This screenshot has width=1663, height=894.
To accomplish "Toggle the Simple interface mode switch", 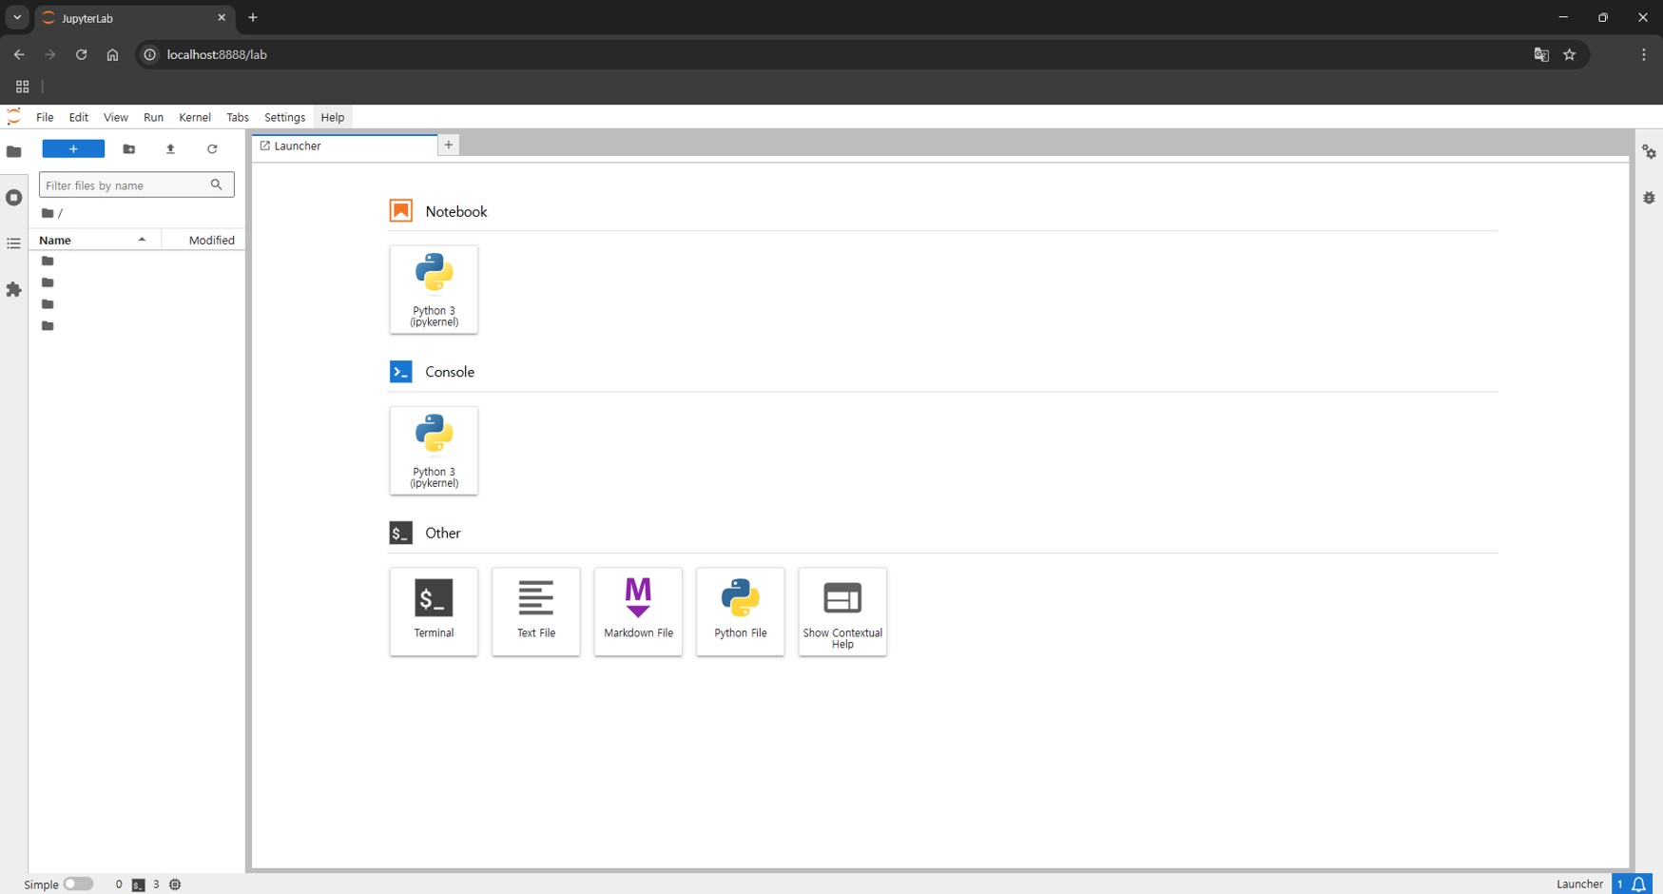I will (78, 884).
